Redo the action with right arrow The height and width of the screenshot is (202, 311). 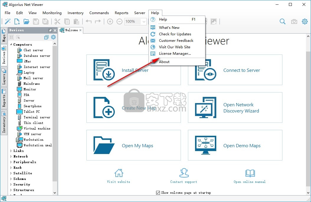click(98, 21)
